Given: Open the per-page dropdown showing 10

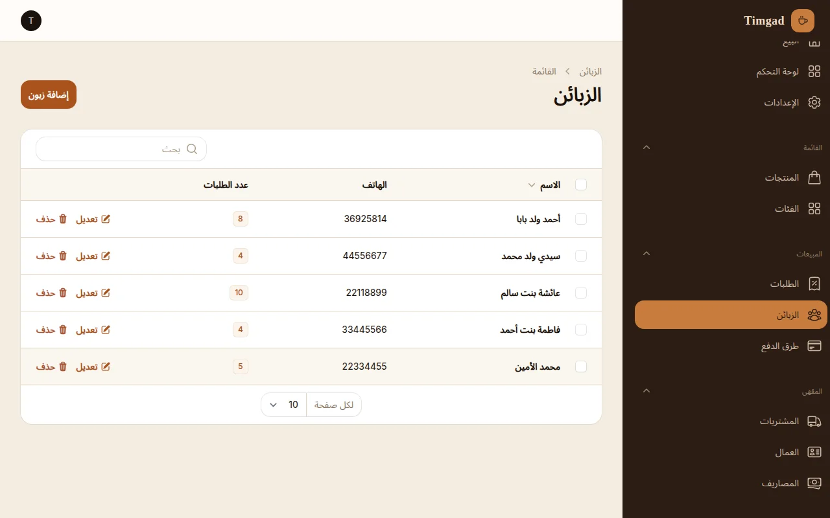Looking at the screenshot, I should click(x=283, y=405).
